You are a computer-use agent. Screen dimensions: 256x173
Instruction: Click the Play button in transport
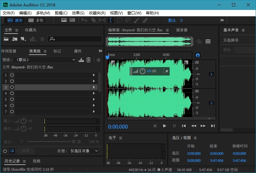[x=164, y=126]
